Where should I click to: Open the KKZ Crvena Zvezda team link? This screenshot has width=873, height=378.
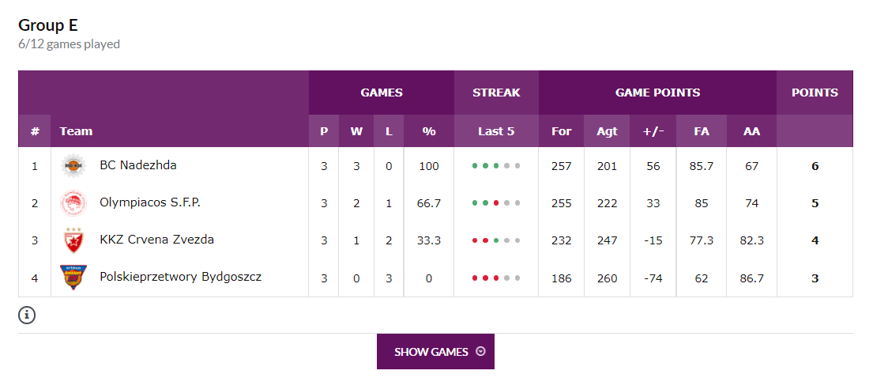pos(156,240)
